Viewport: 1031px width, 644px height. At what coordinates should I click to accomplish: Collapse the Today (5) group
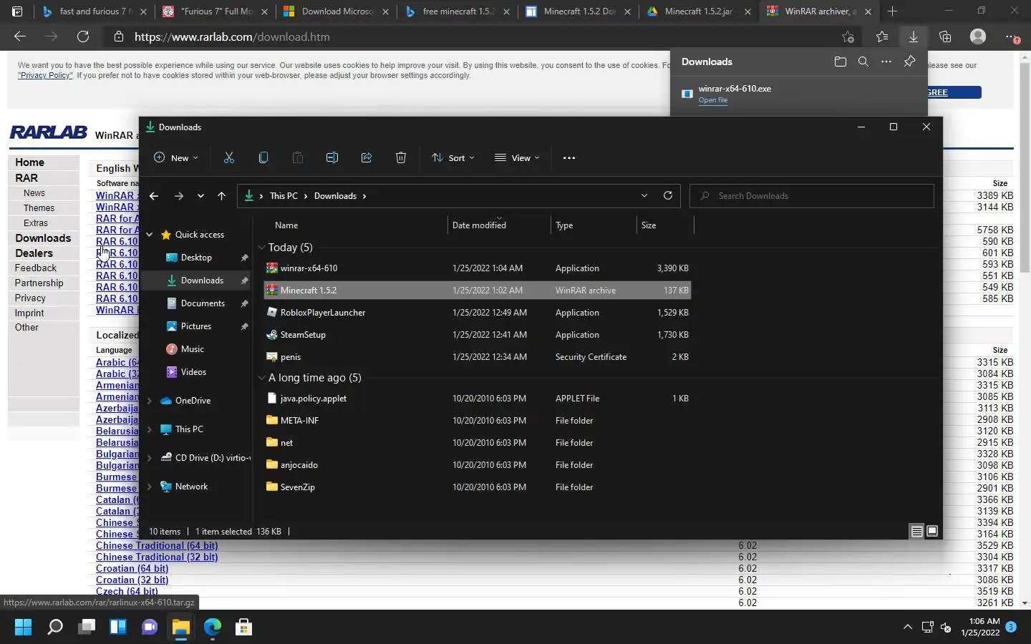(x=261, y=247)
